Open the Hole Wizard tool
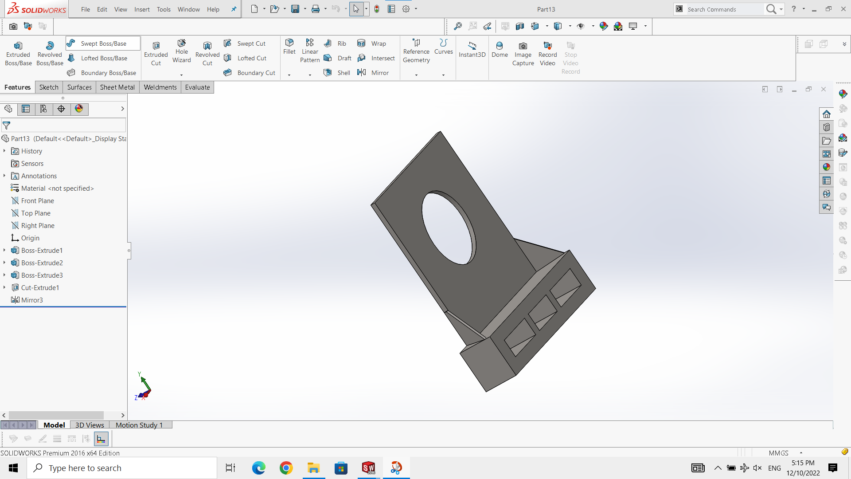This screenshot has width=851, height=479. coord(182,51)
